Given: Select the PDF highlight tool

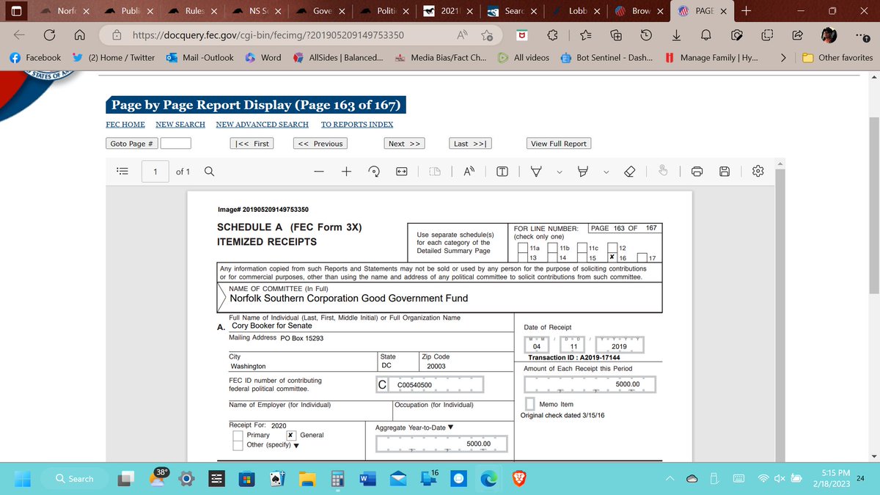Looking at the screenshot, I should pyautogui.click(x=584, y=172).
